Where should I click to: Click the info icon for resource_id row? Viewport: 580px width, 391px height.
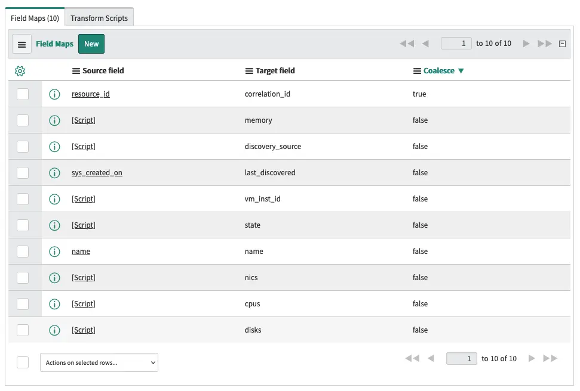(x=54, y=94)
